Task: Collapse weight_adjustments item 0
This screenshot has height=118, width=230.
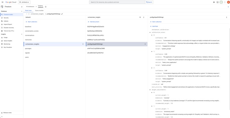Action: click(152, 93)
